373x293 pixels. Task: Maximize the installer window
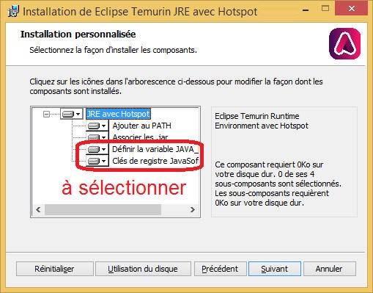pyautogui.click(x=325, y=9)
